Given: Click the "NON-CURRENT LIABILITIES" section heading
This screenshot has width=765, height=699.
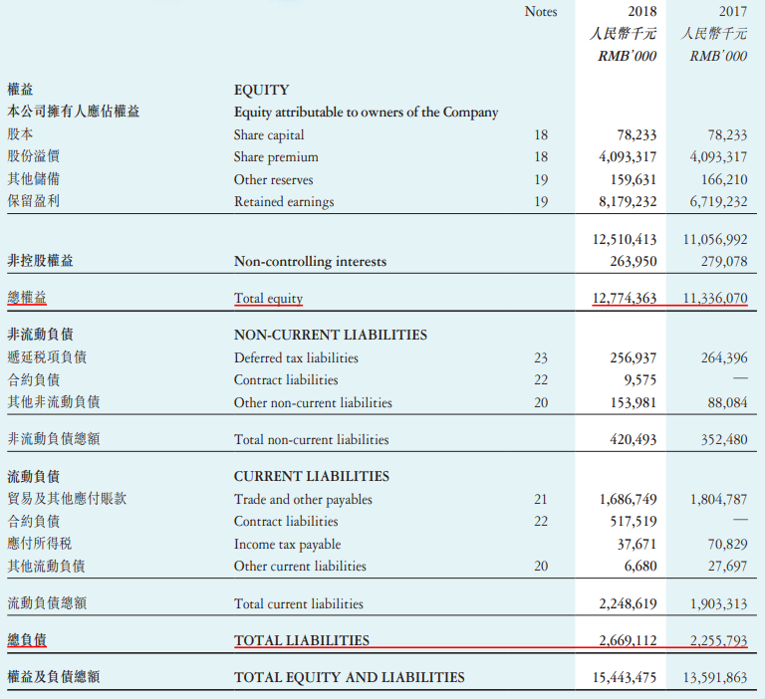Looking at the screenshot, I should pos(330,335).
